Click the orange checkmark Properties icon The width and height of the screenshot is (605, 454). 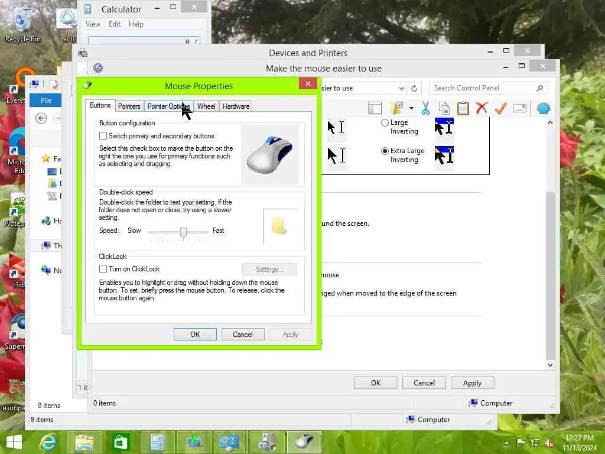[x=500, y=109]
